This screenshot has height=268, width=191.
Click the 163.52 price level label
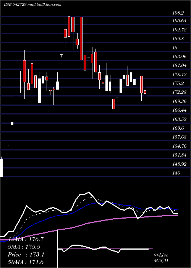(x=180, y=119)
